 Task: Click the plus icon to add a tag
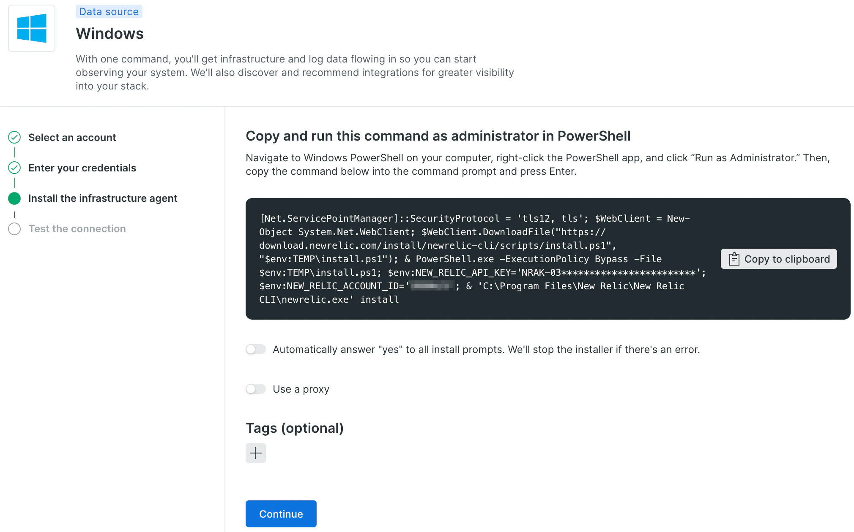(x=256, y=453)
